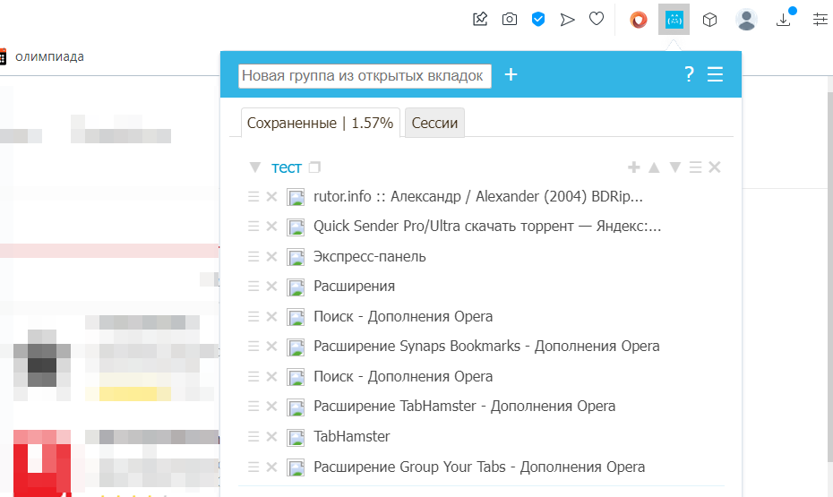This screenshot has width=833, height=497.
Task: Click drag handle of Экспресс-панель row
Action: coord(253,256)
